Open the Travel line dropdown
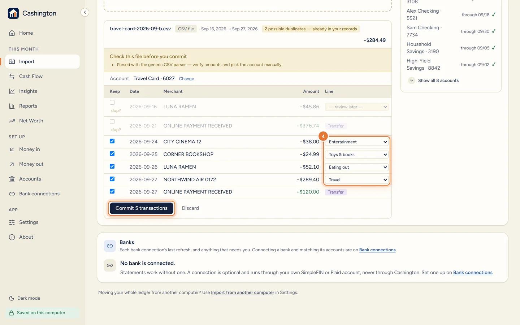 point(357,180)
